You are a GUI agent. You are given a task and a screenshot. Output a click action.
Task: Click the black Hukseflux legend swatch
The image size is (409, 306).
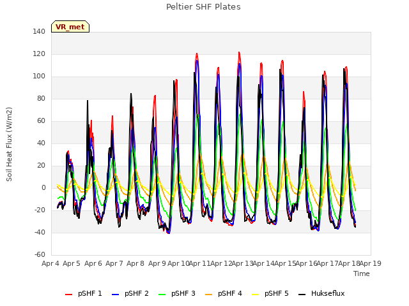[x=302, y=295]
